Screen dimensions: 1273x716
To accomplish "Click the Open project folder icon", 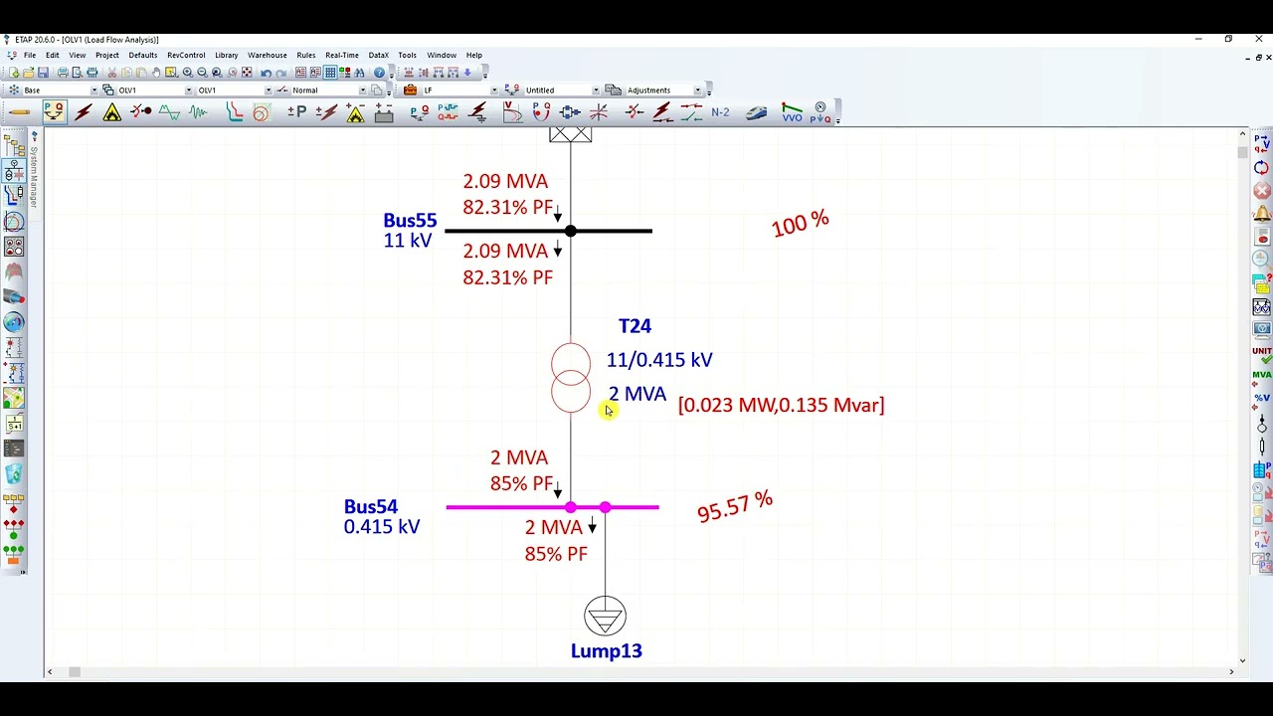I will tap(28, 73).
